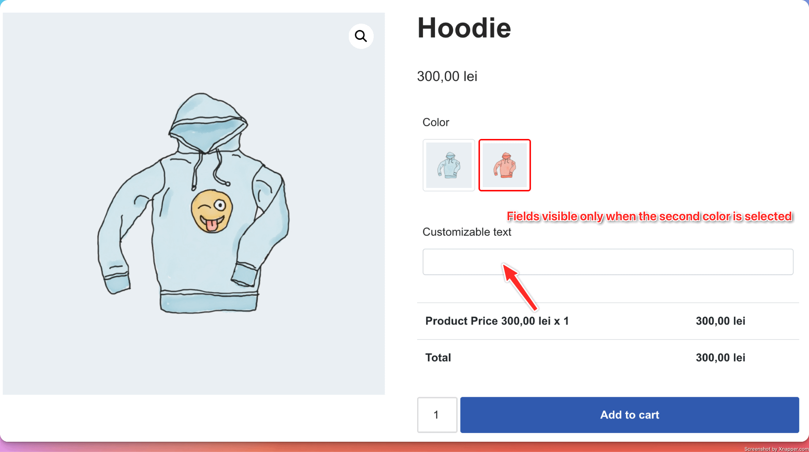This screenshot has width=809, height=452.
Task: Click the Total row label
Action: point(438,358)
